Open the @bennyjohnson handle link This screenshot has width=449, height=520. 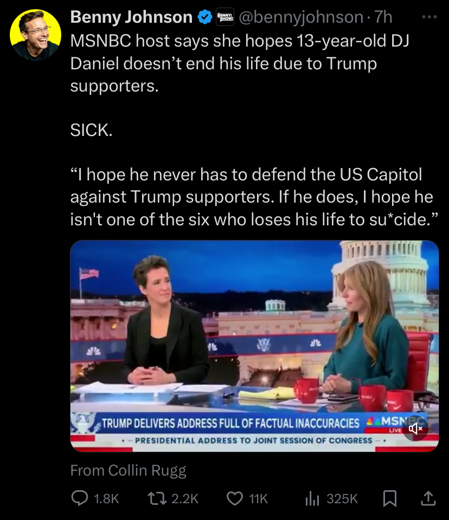pyautogui.click(x=301, y=17)
